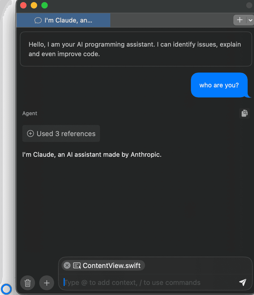Click the "who are you?" message bubble
The width and height of the screenshot is (254, 295).
tap(219, 85)
